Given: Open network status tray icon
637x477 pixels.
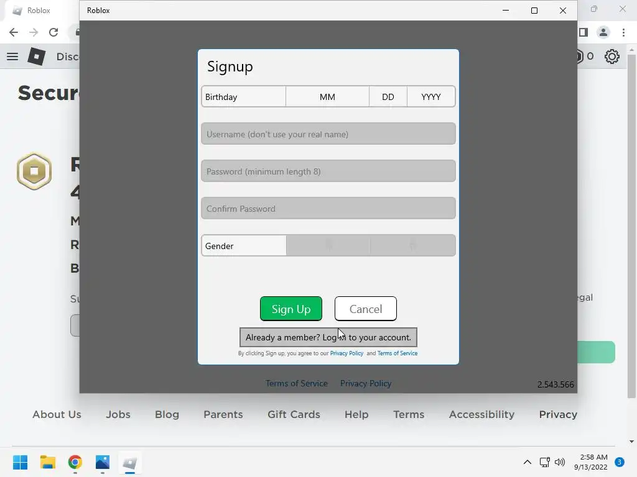Looking at the screenshot, I should (x=545, y=462).
